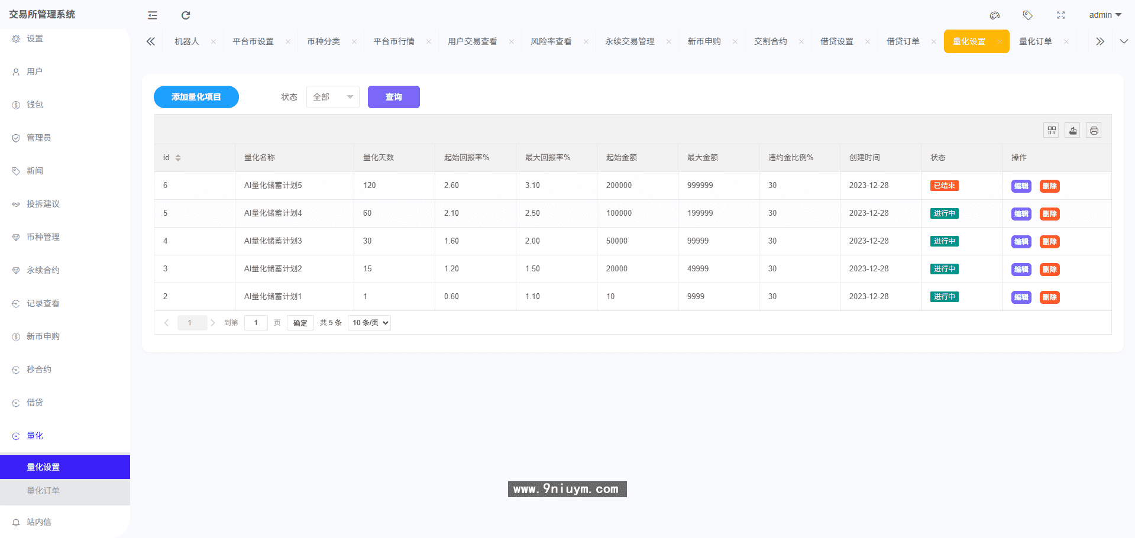Click the page number jump input field
Viewport: 1135px width, 538px height.
point(256,323)
